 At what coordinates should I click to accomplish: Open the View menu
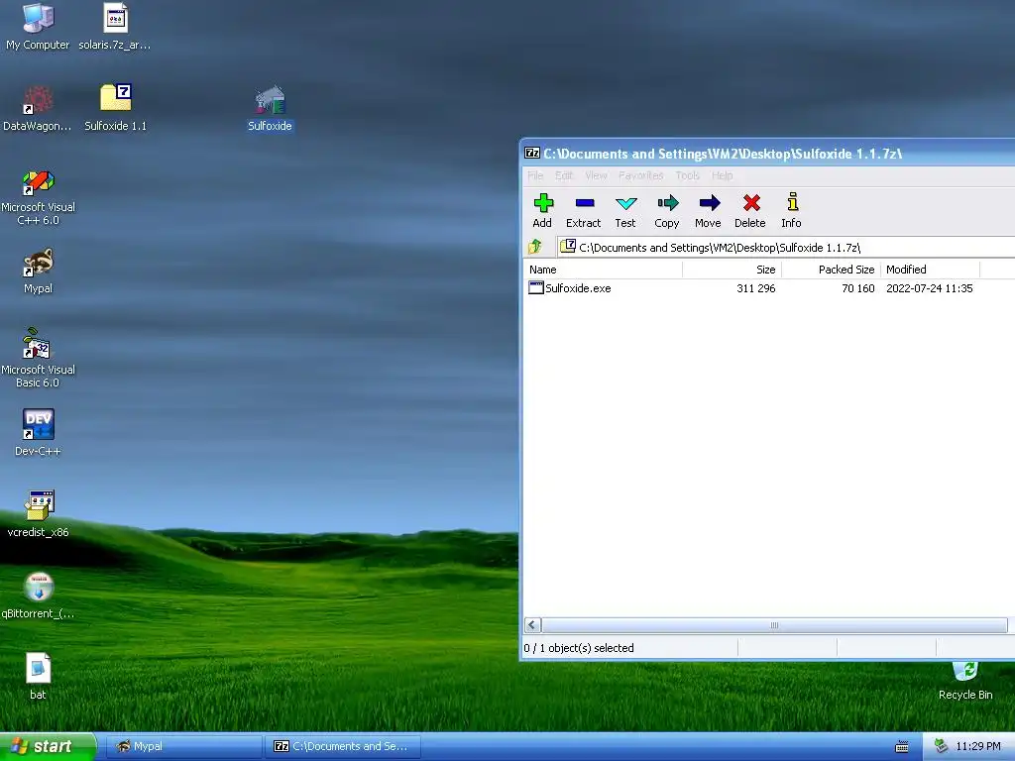click(596, 175)
